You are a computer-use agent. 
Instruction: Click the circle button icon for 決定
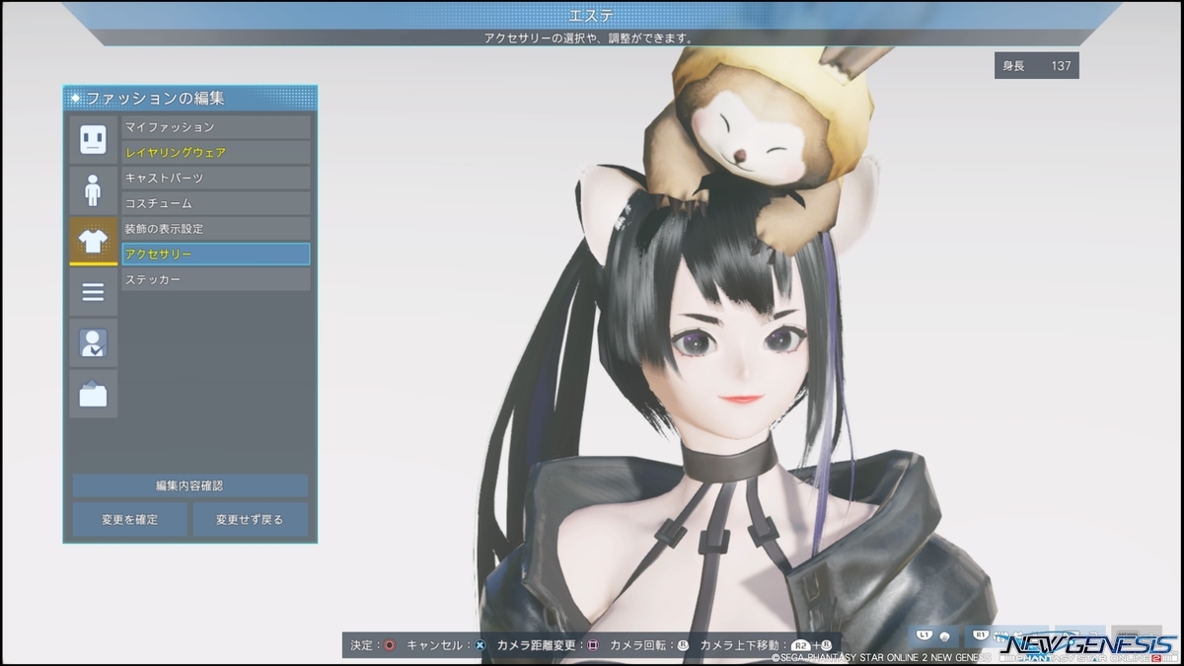coord(390,645)
